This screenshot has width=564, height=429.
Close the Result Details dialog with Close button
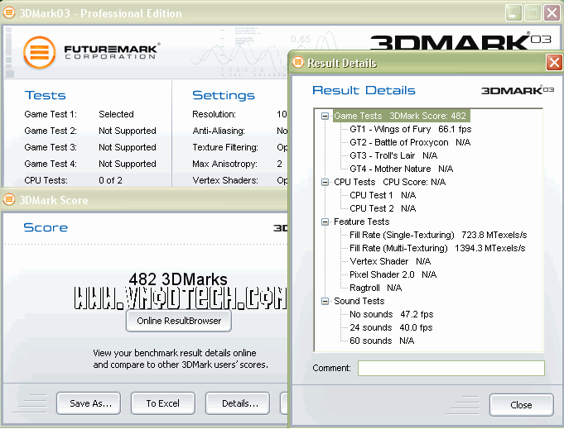tap(521, 405)
